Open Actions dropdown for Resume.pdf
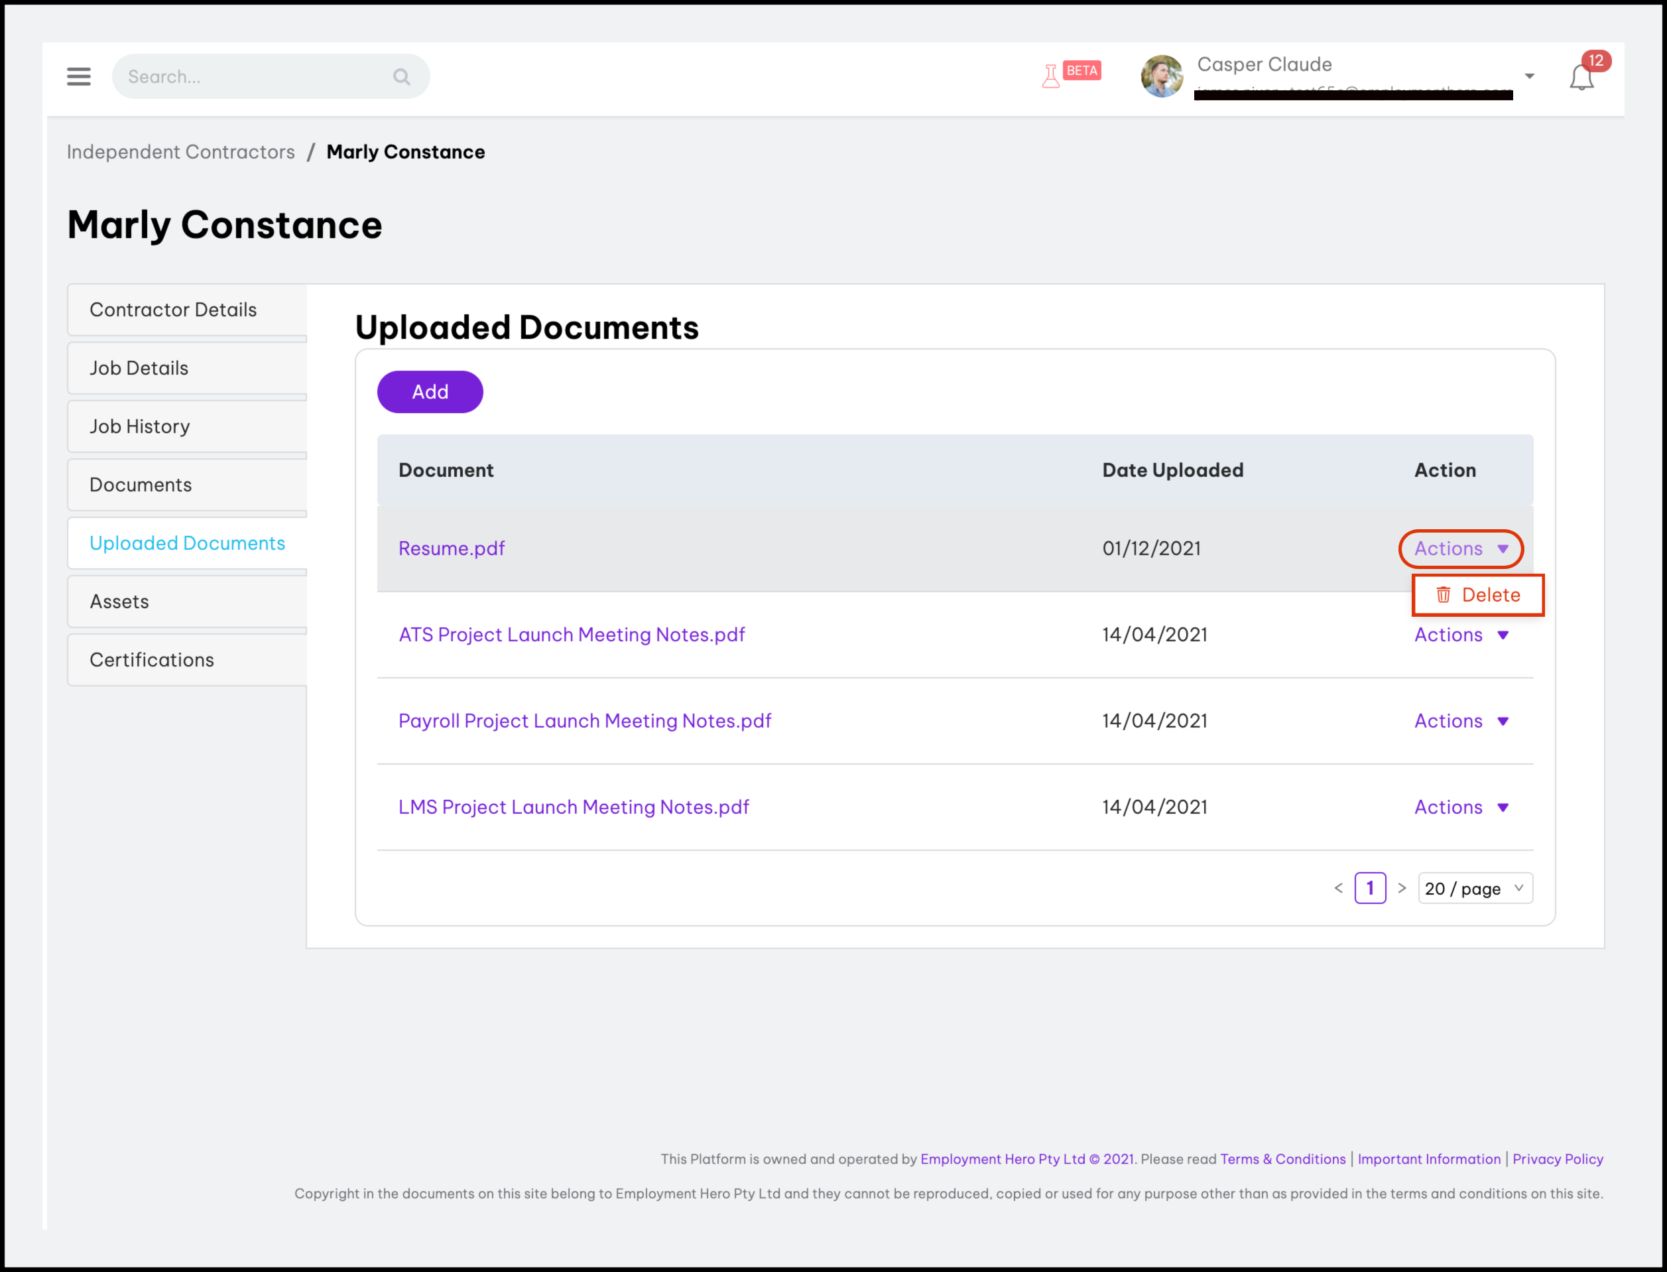The width and height of the screenshot is (1667, 1272). [1460, 548]
